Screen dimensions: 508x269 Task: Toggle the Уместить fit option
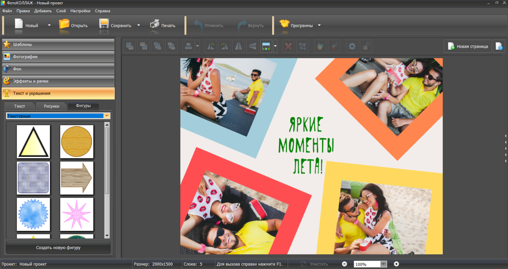(x=314, y=264)
